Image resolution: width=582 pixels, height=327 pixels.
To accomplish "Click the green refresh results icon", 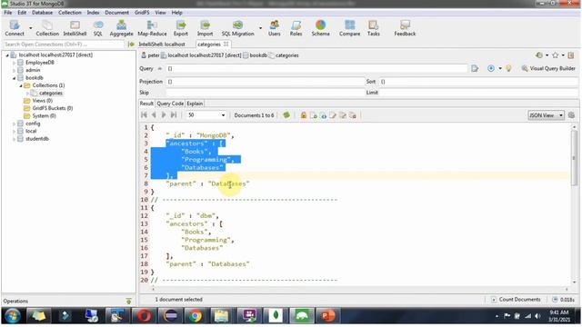I will click(286, 115).
